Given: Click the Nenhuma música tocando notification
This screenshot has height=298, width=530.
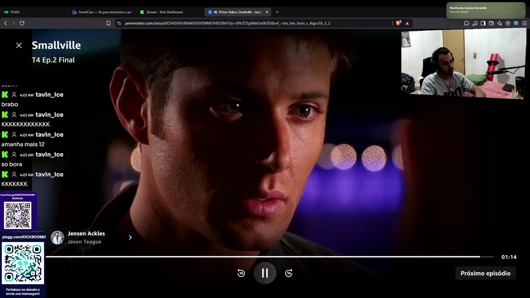Looking at the screenshot, I should [486, 10].
